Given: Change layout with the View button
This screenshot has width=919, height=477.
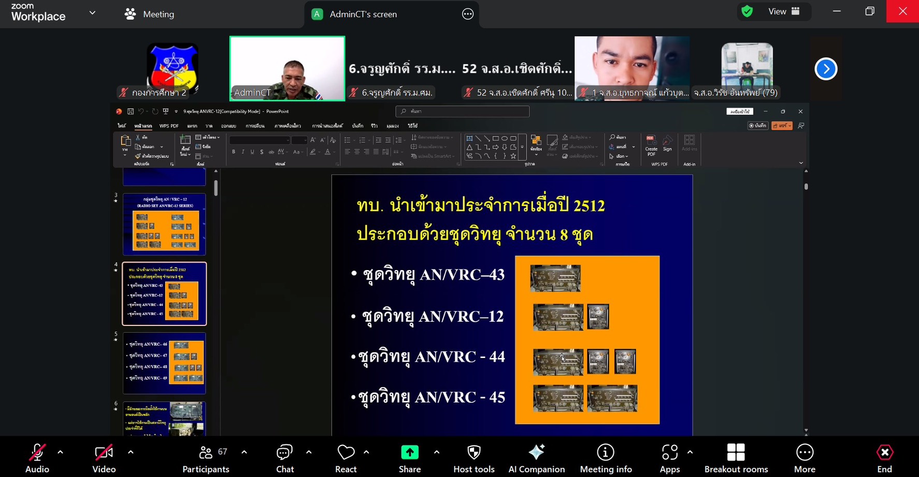Looking at the screenshot, I should coord(783,11).
